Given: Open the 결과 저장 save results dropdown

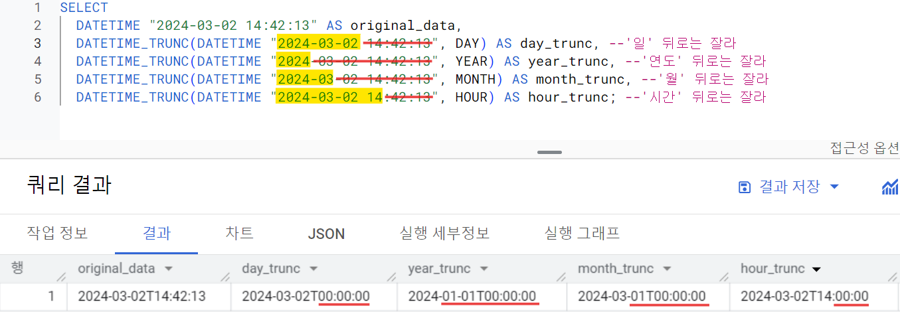Looking at the screenshot, I should click(x=789, y=187).
